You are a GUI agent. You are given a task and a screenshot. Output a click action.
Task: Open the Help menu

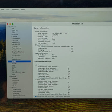23,9
